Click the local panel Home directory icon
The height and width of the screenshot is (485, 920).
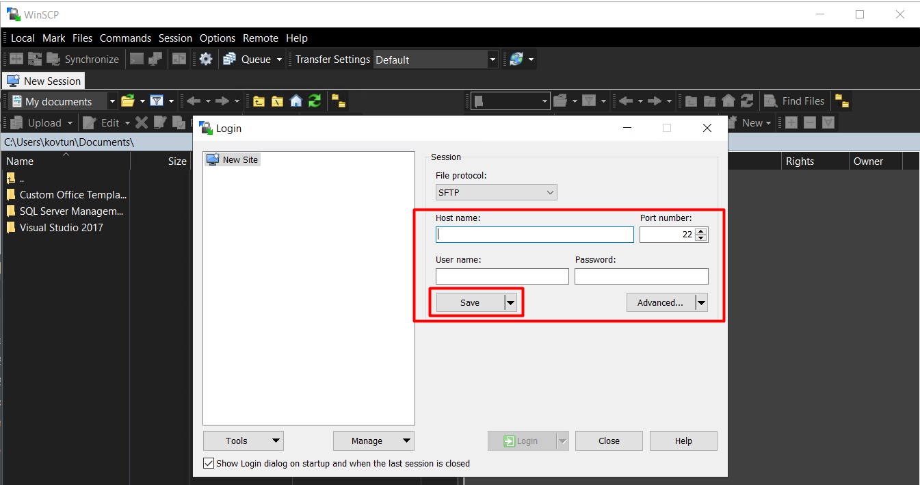point(295,101)
